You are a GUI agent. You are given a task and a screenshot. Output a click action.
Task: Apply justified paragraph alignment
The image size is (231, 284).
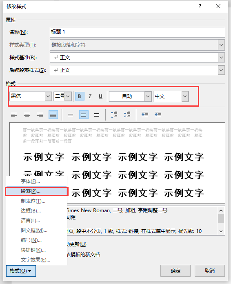53,115
